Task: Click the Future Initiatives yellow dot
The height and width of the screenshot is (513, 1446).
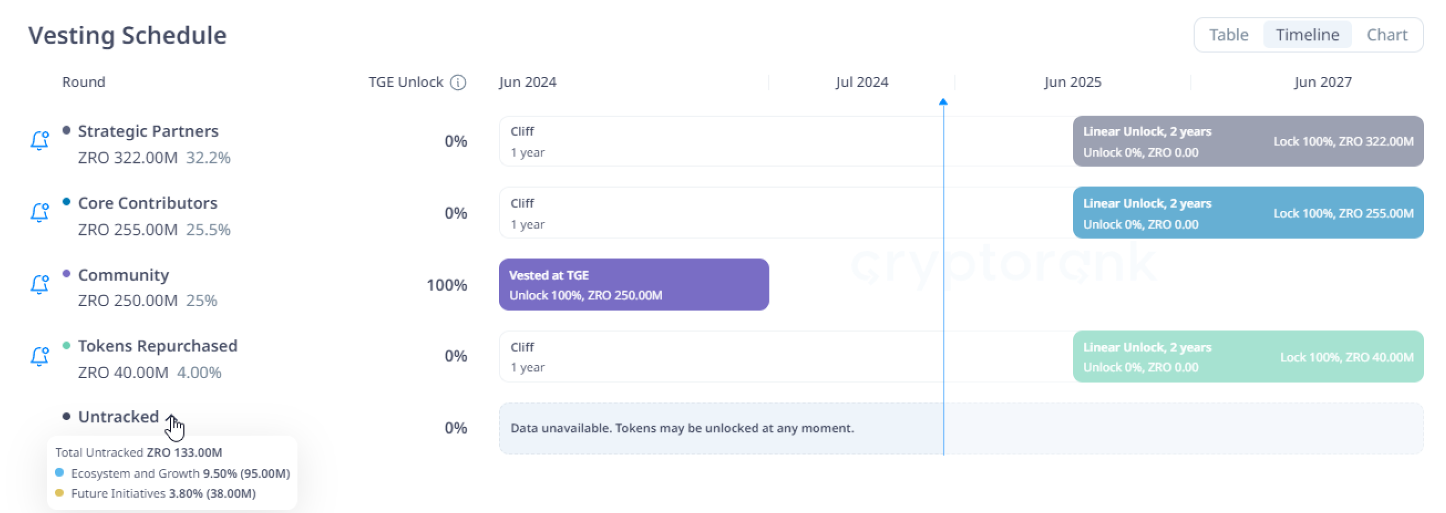Action: click(x=59, y=493)
